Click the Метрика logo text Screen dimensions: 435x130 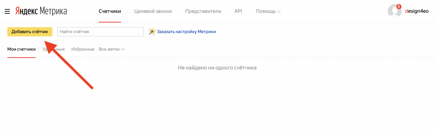click(53, 11)
